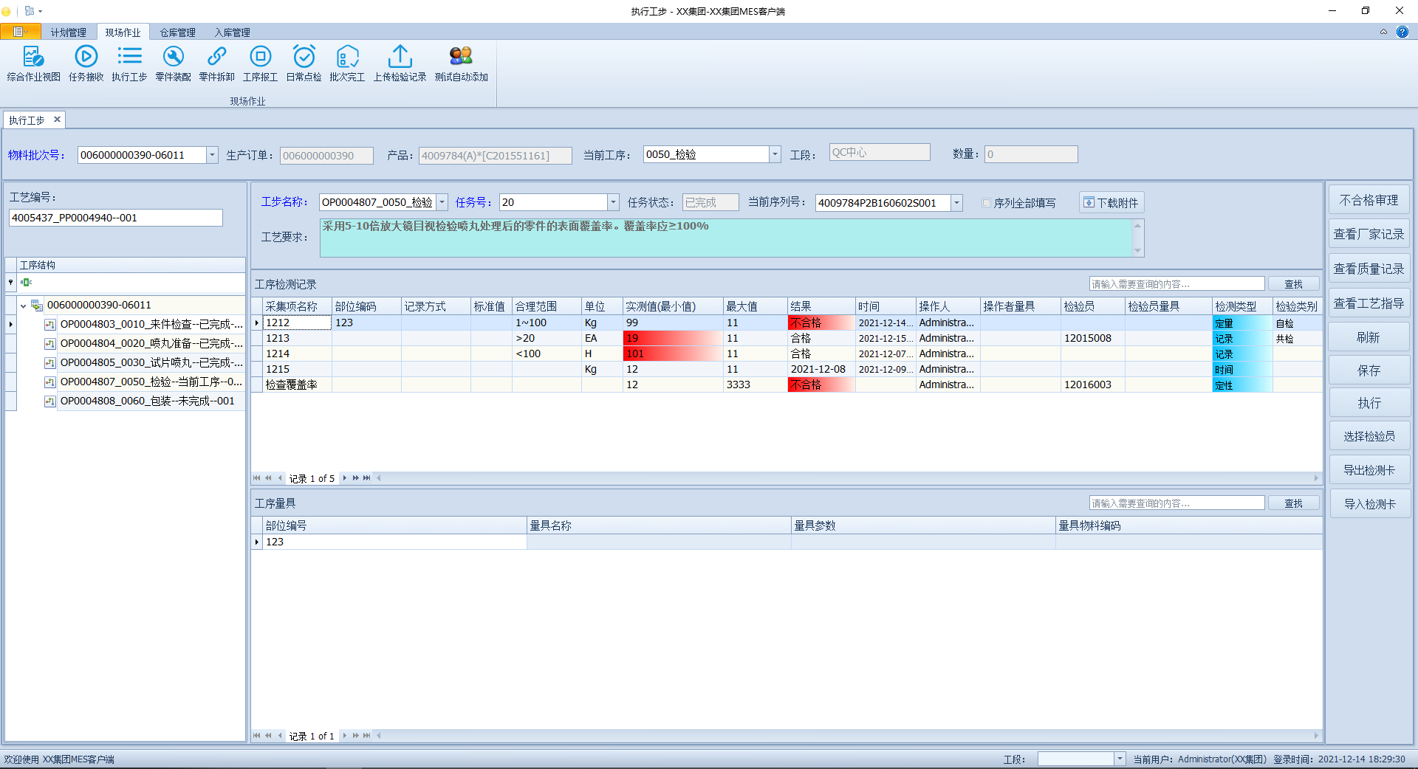Open 日常点检 from the toolbar

point(304,63)
